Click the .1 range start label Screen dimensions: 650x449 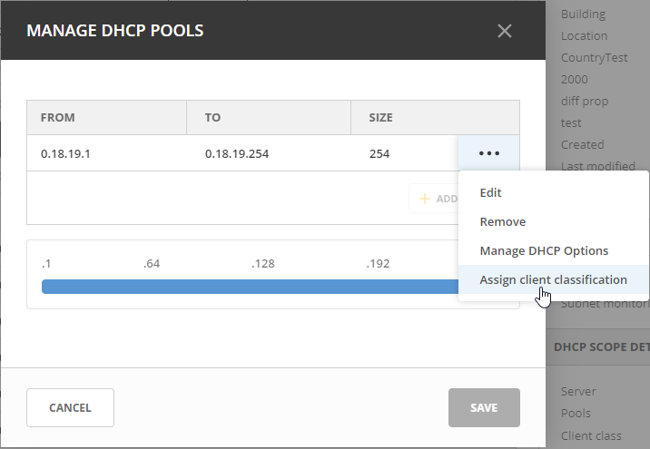(46, 264)
